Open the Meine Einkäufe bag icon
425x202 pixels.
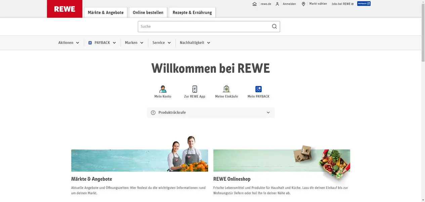pos(226,89)
